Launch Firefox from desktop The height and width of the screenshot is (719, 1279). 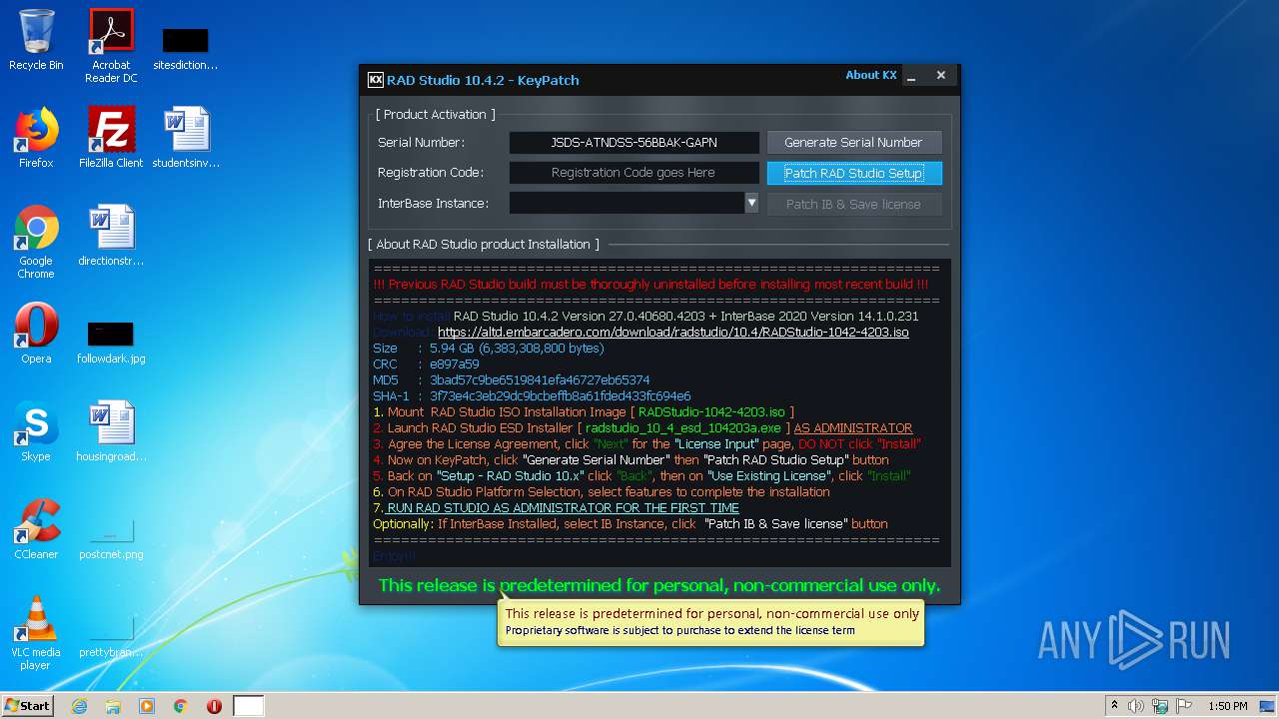point(36,138)
